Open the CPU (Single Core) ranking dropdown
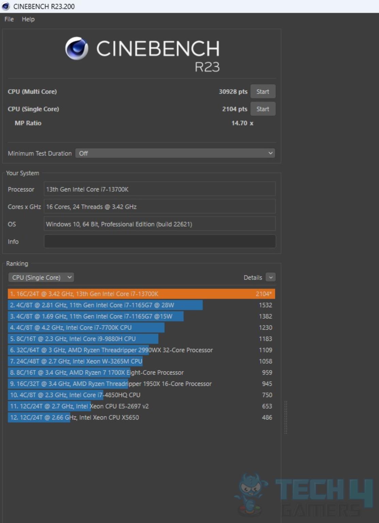Viewport: 379px width, 523px height. point(41,278)
